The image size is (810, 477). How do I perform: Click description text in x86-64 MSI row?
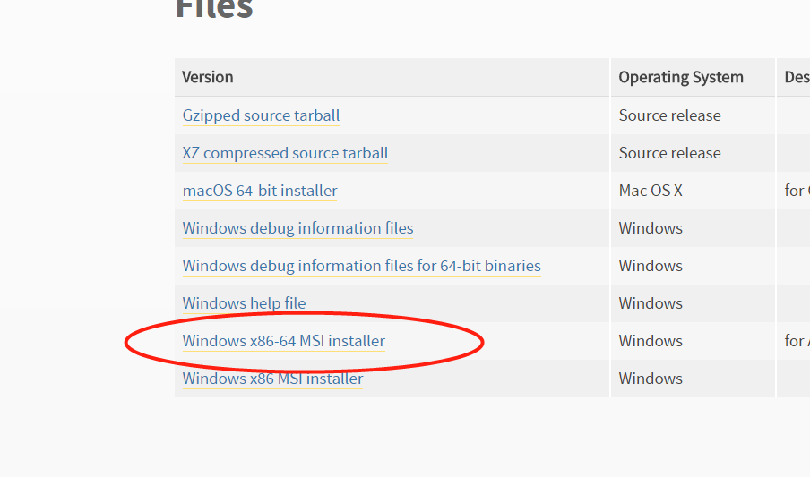[x=797, y=341]
